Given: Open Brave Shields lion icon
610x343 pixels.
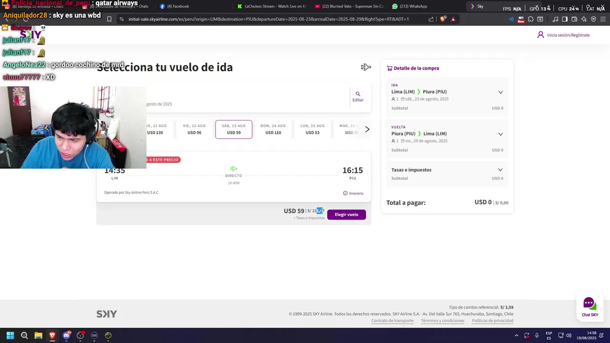Looking at the screenshot, I should 443,19.
